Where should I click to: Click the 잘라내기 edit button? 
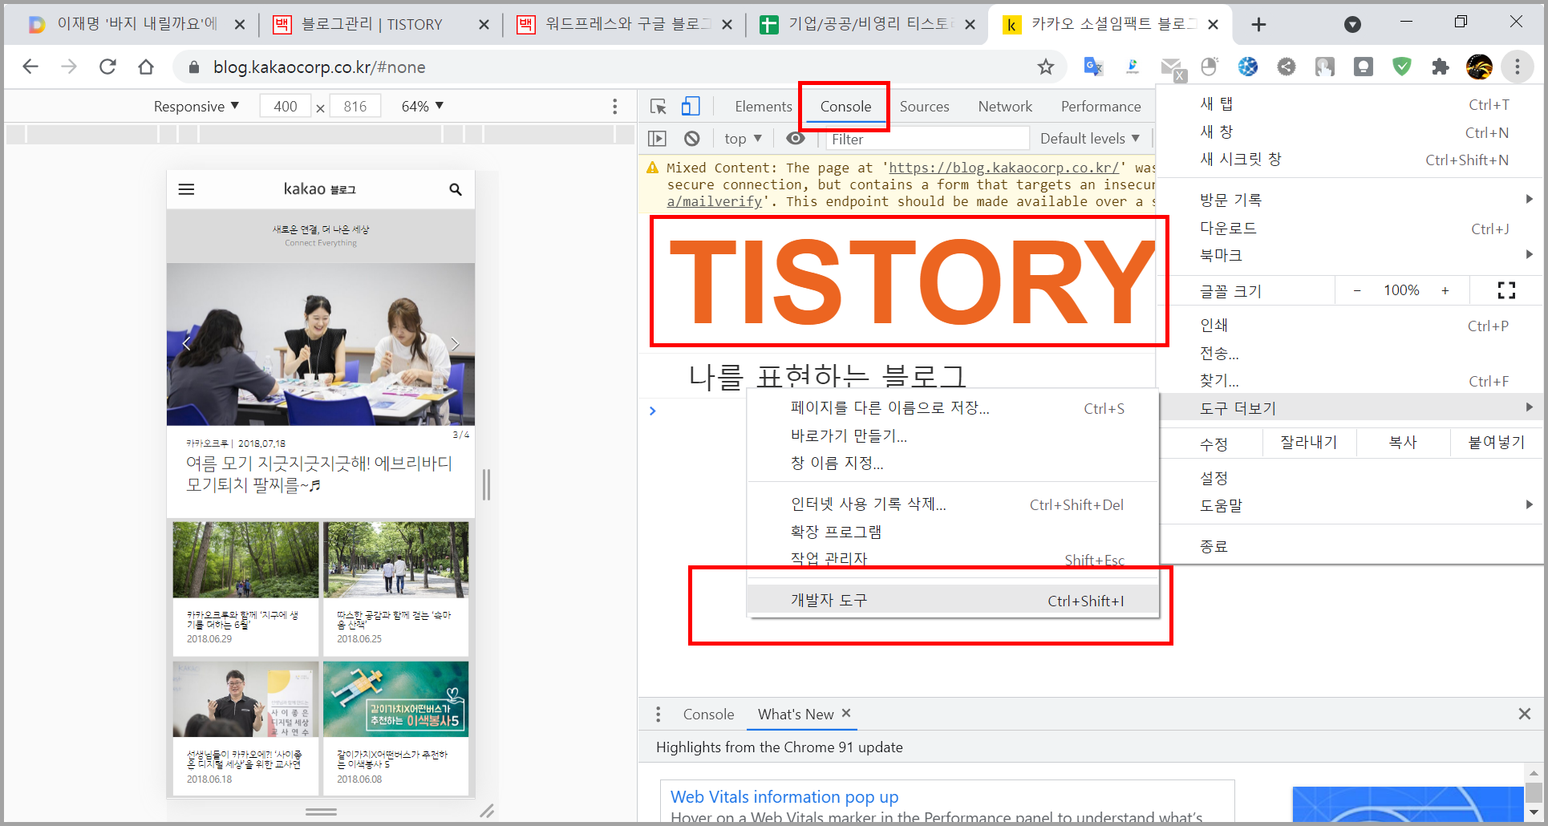coord(1308,443)
